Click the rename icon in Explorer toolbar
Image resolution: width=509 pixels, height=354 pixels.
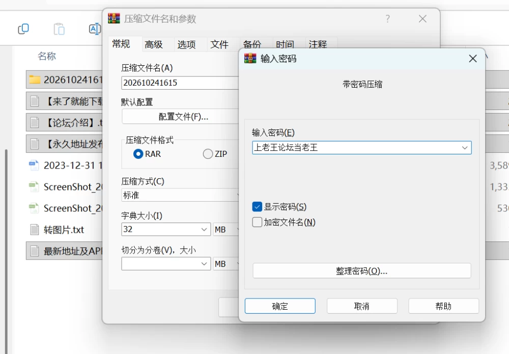tap(95, 29)
